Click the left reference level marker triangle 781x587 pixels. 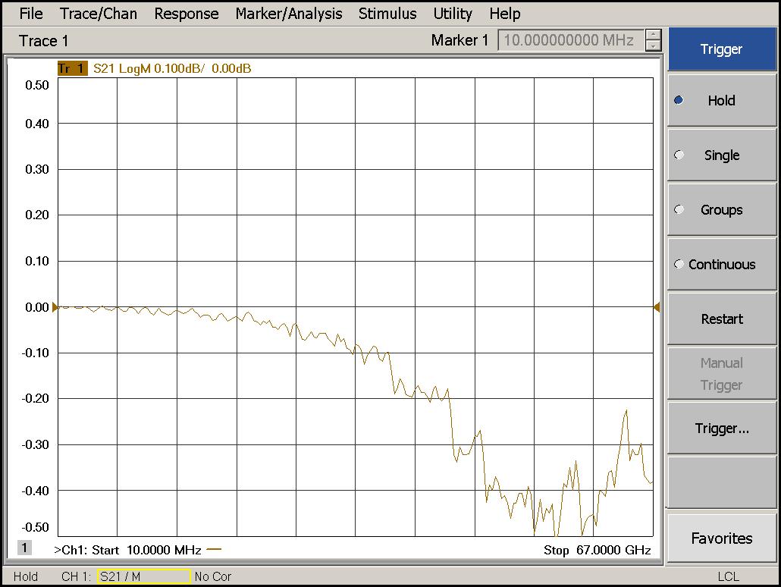point(55,307)
